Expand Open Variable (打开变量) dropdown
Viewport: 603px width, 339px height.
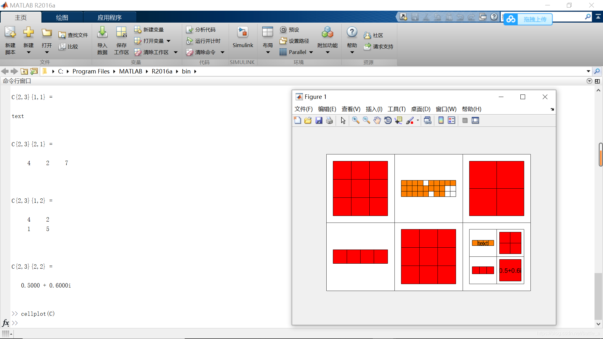[169, 41]
